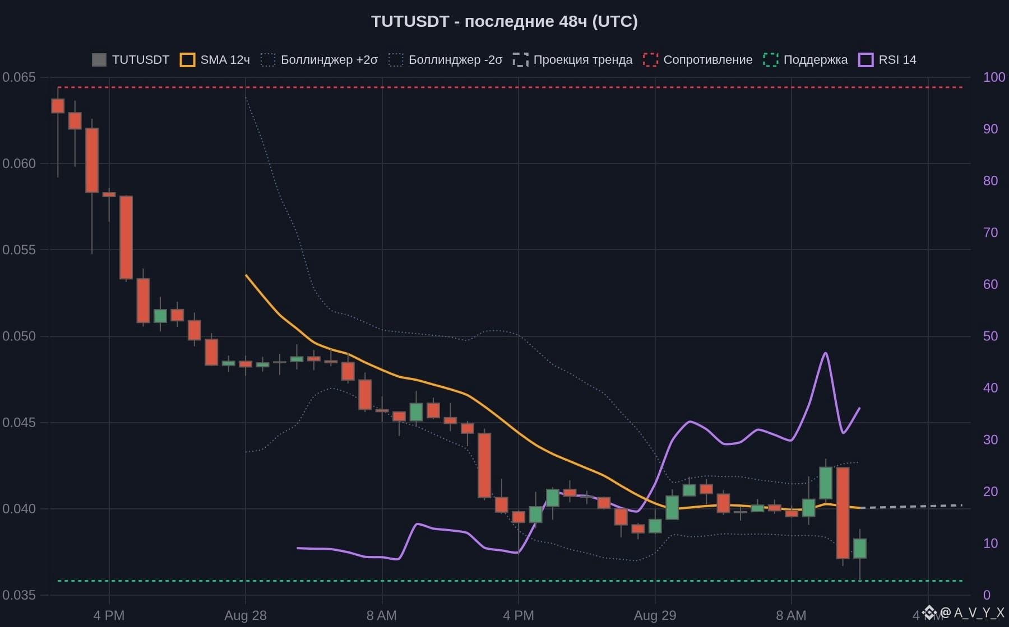Click the first red candle at top left
The image size is (1009, 627).
(x=58, y=106)
